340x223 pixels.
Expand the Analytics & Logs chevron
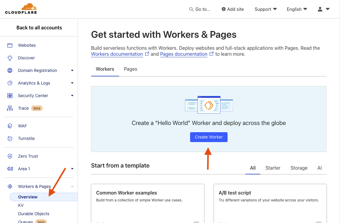72,83
